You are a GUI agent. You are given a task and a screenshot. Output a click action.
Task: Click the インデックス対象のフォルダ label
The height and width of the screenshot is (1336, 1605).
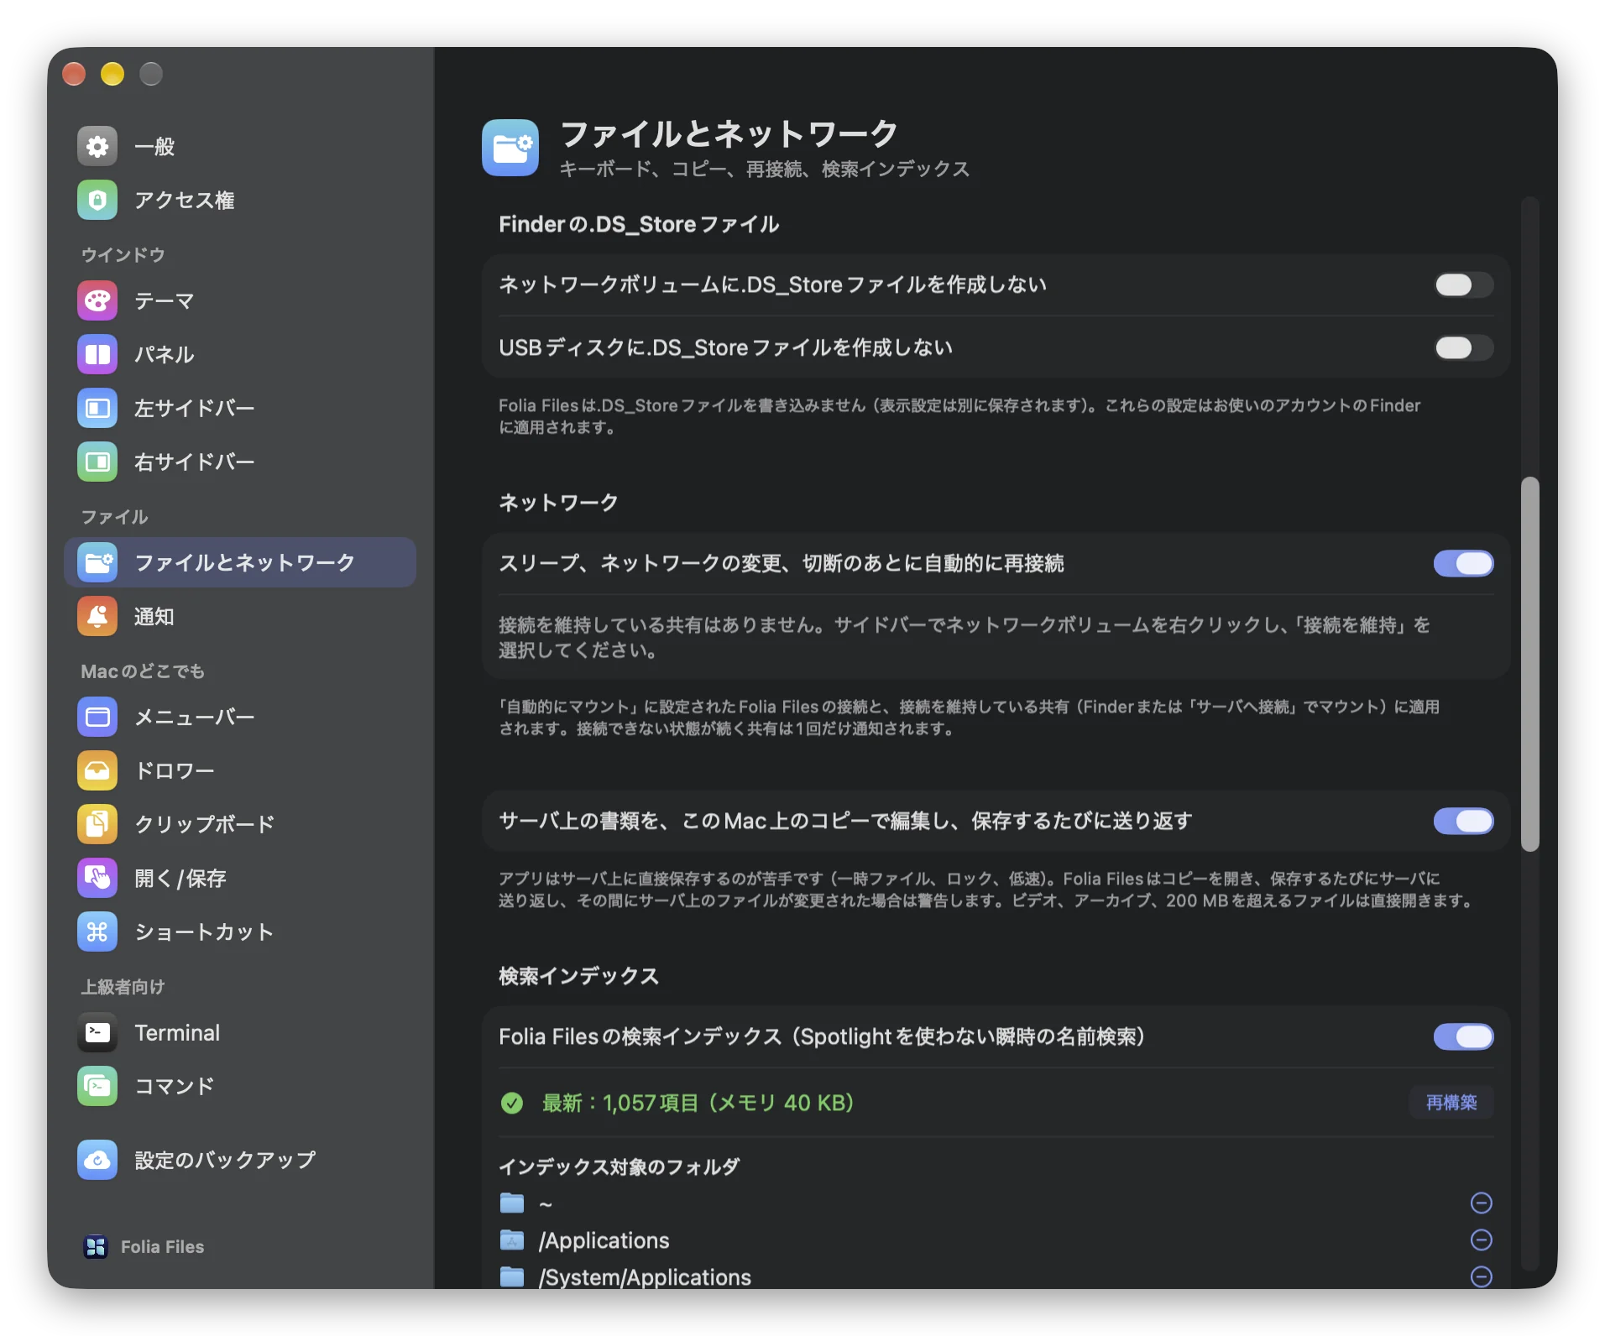click(x=620, y=1166)
